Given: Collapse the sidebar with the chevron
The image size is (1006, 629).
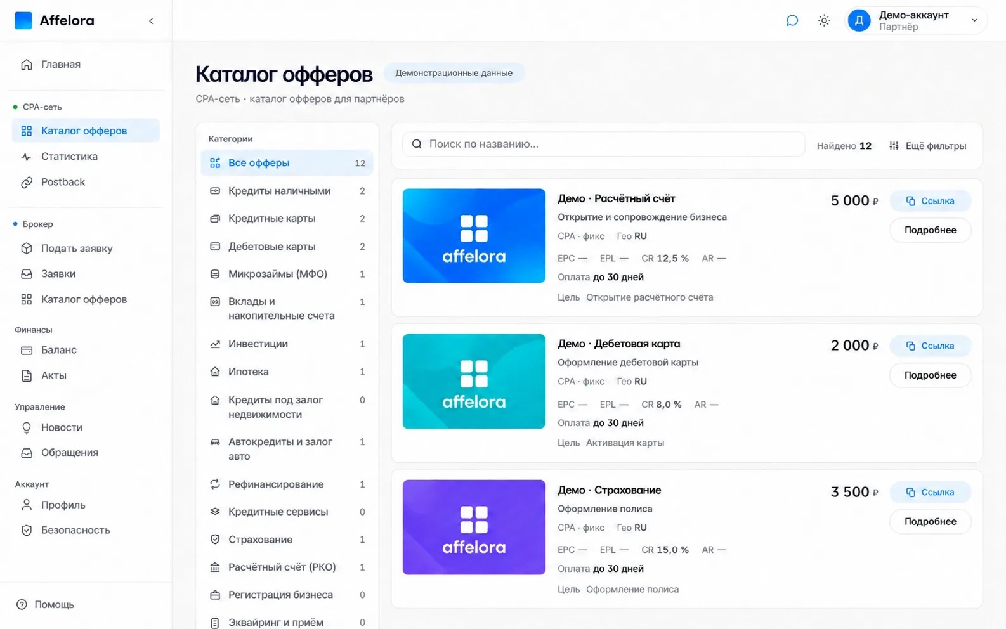Looking at the screenshot, I should tap(151, 21).
